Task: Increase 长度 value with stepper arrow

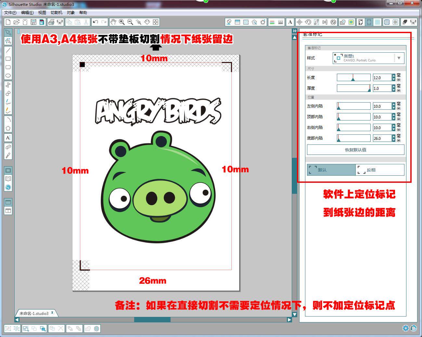Action: pyautogui.click(x=394, y=76)
